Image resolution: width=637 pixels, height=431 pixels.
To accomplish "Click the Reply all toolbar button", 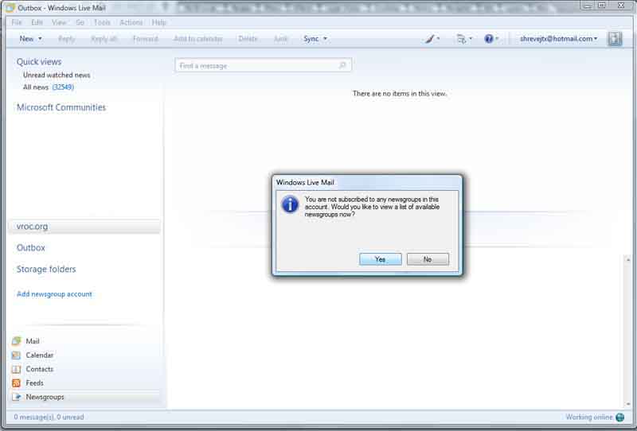I will [104, 38].
